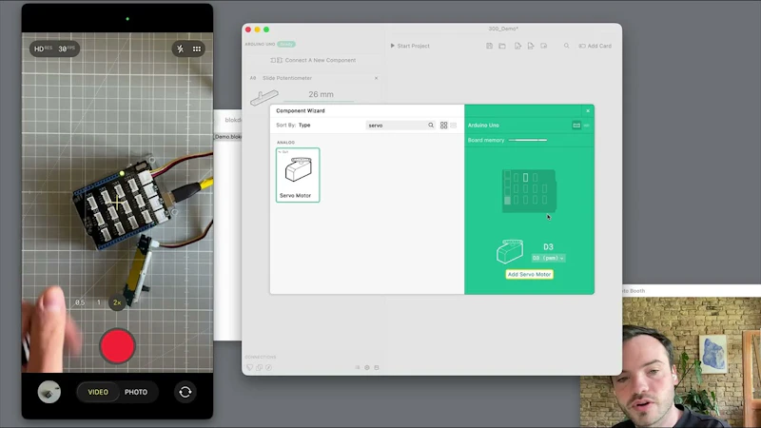Select the compact view icon beside Arduino Uno
Screen dimensions: 761x428
[x=586, y=126]
